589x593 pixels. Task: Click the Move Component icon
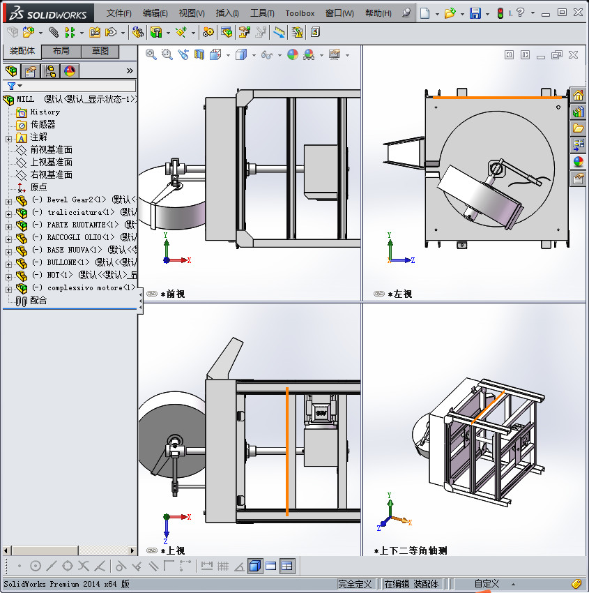coord(111,33)
